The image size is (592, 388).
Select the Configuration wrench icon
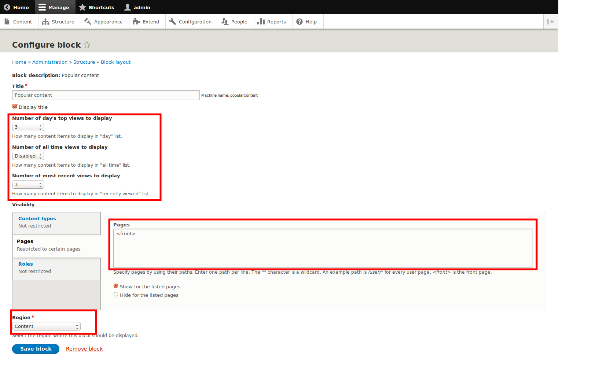[172, 21]
